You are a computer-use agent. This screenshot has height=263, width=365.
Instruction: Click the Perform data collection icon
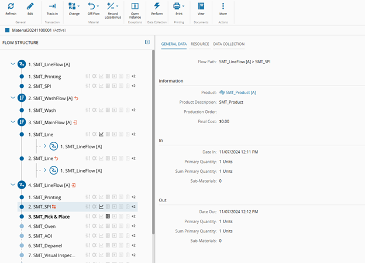(x=157, y=6)
